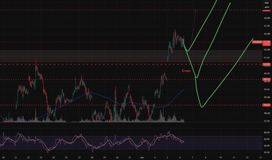Click the 20,00 RSI scale value

point(267,152)
